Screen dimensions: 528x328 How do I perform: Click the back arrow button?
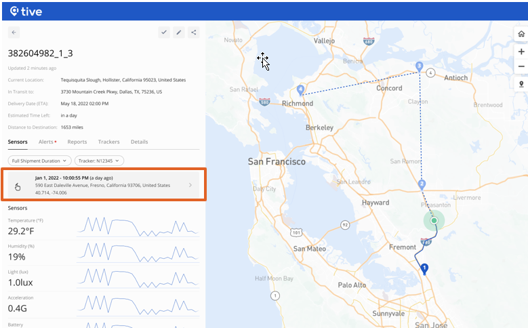(14, 32)
